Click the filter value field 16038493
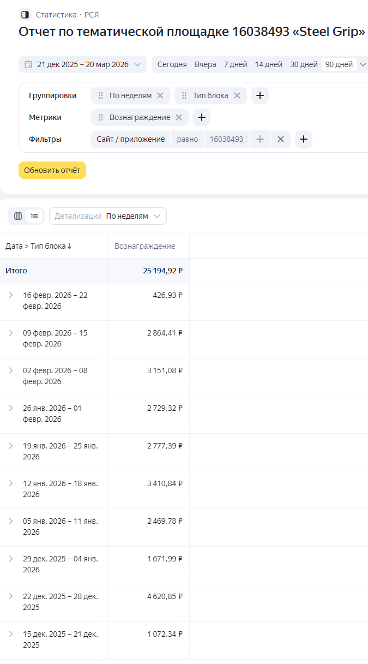The width and height of the screenshot is (368, 664). [227, 139]
